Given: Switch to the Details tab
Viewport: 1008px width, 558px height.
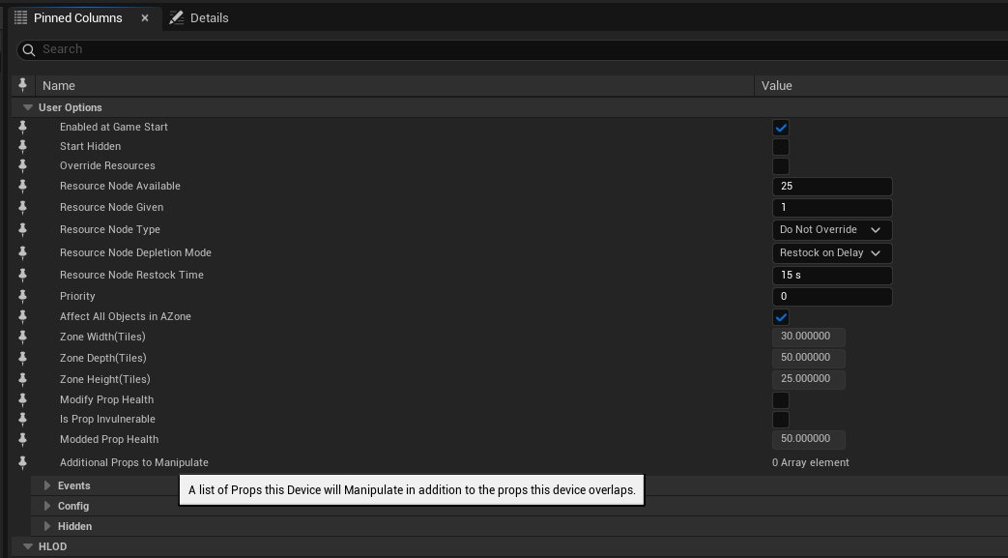Looking at the screenshot, I should click(x=199, y=18).
